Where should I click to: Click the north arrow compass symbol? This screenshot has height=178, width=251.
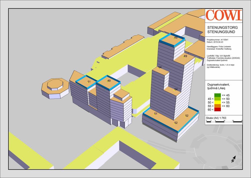(x=234, y=159)
